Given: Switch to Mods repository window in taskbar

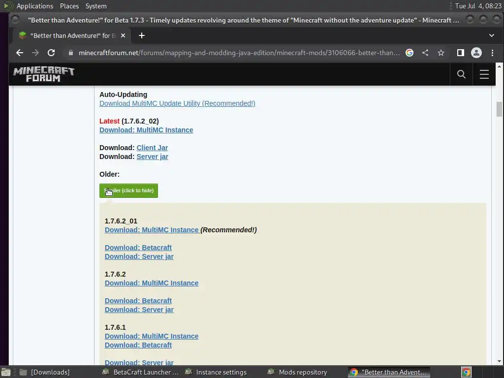Looking at the screenshot, I should point(298,372).
